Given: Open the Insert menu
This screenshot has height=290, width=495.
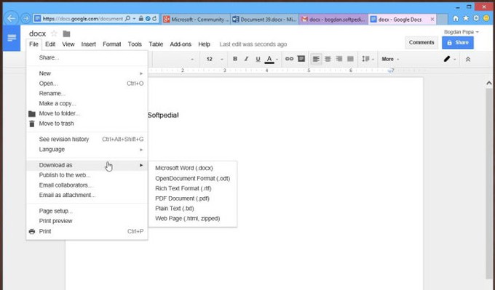Looking at the screenshot, I should point(88,44).
